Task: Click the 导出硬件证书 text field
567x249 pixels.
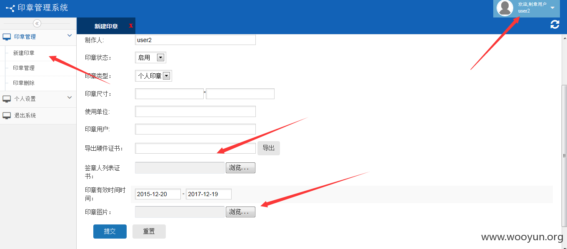Action: [x=195, y=148]
